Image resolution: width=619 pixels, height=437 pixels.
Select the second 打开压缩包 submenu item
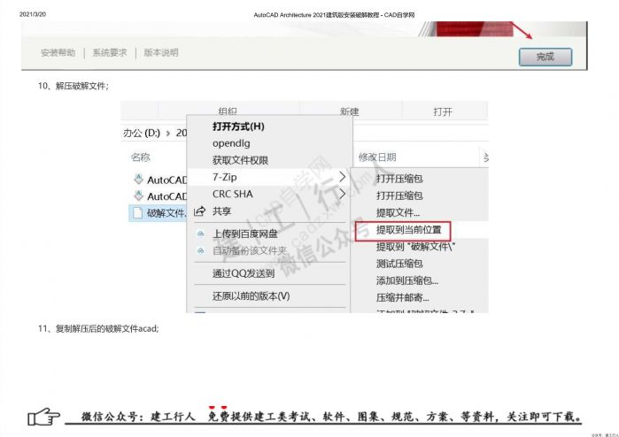click(399, 195)
